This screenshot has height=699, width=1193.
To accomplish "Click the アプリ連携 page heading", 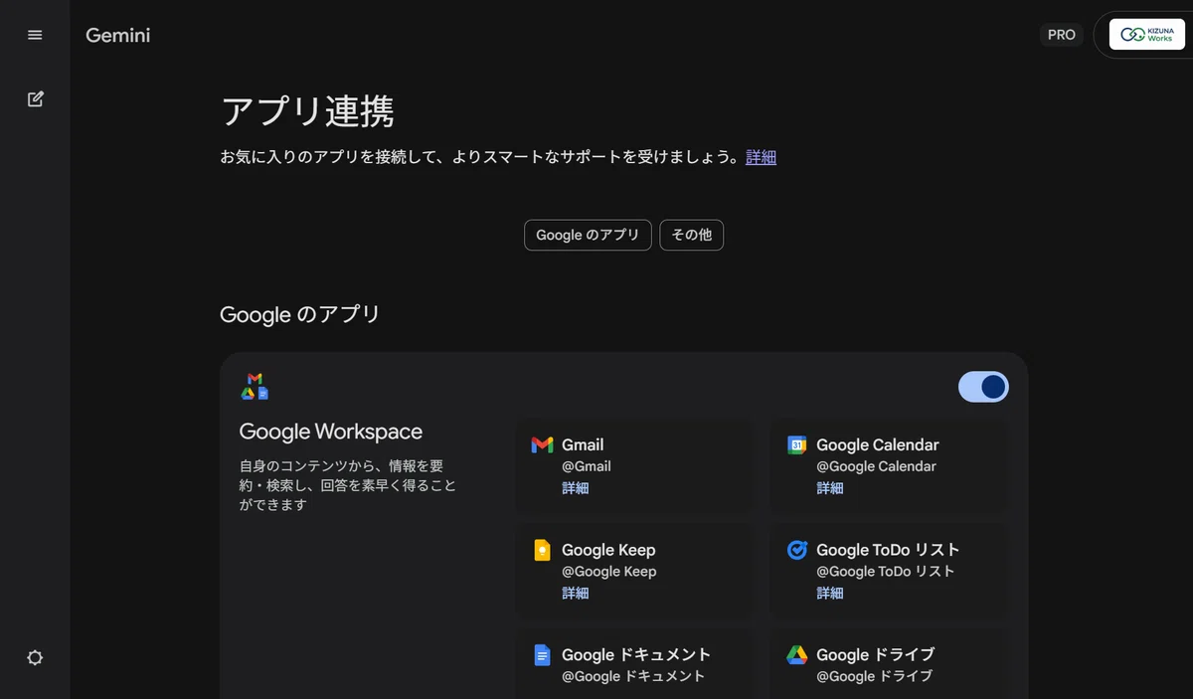I will (307, 111).
